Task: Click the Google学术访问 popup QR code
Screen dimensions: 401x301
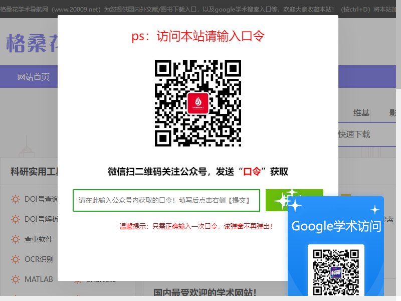Action: 336,272
